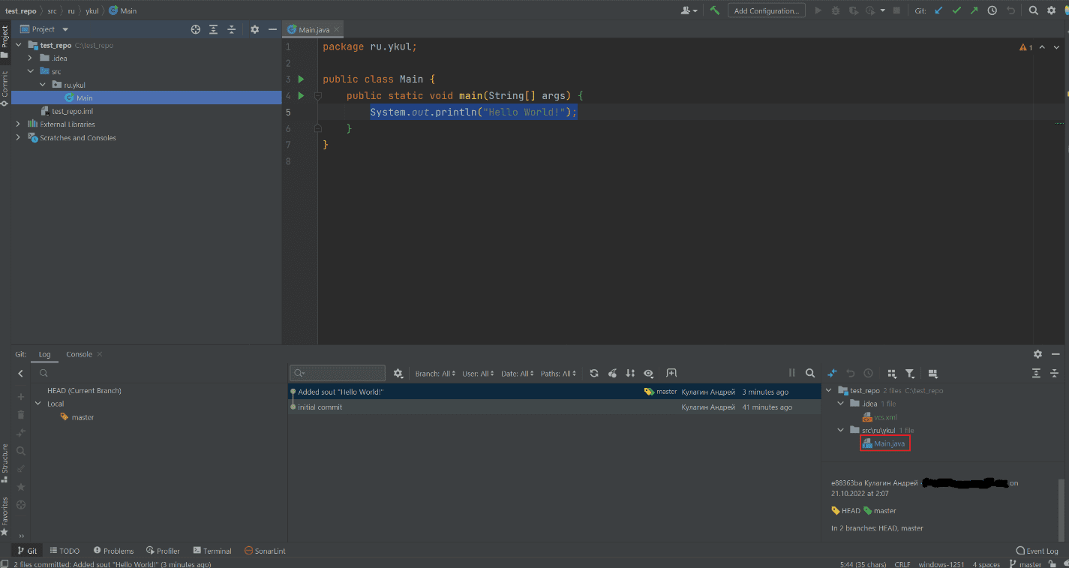Viewport: 1069px width, 568px height.
Task: Open log search options gear
Action: pos(398,373)
